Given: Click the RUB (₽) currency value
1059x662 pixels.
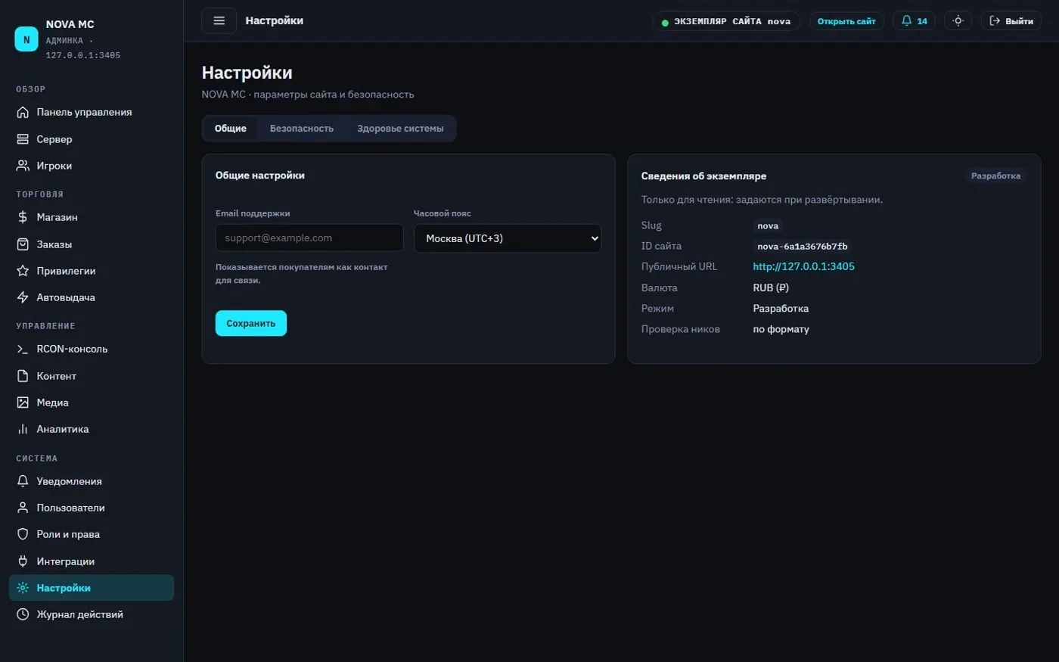Looking at the screenshot, I should (771, 287).
